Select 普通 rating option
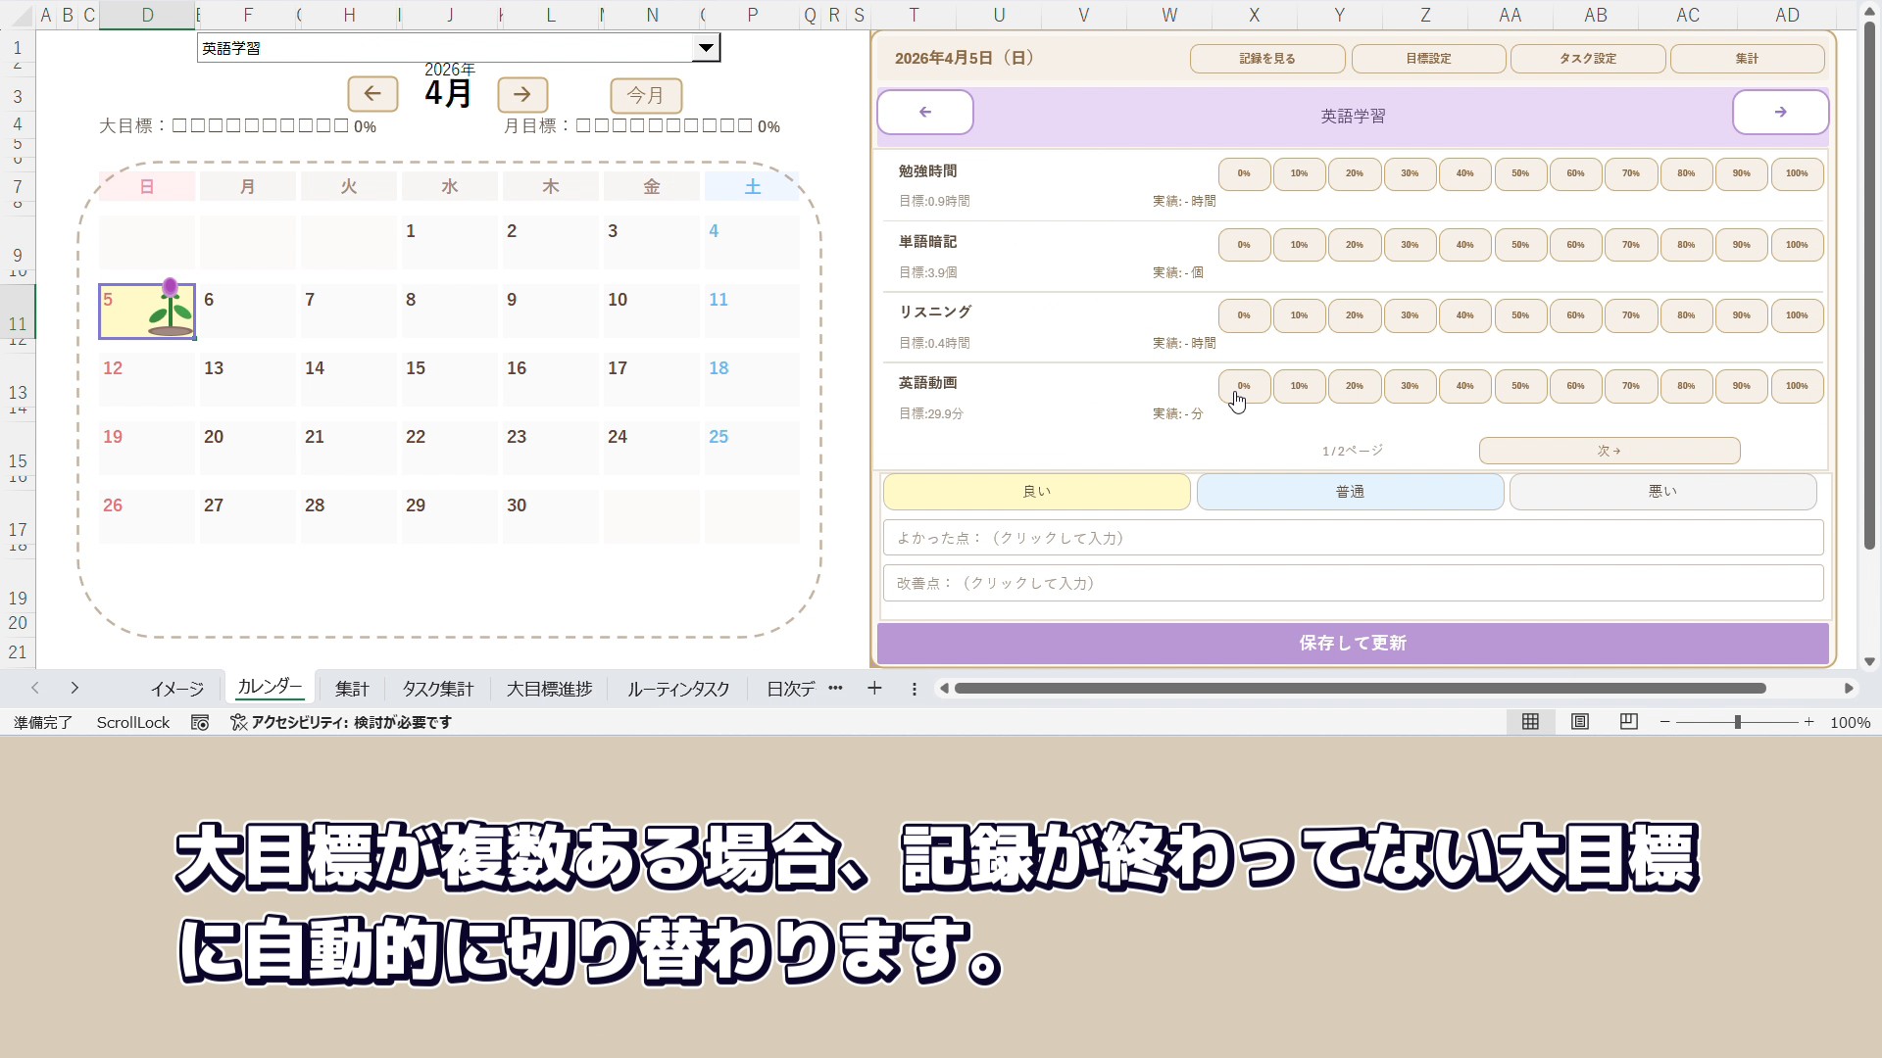This screenshot has height=1058, width=1882. coord(1350,492)
